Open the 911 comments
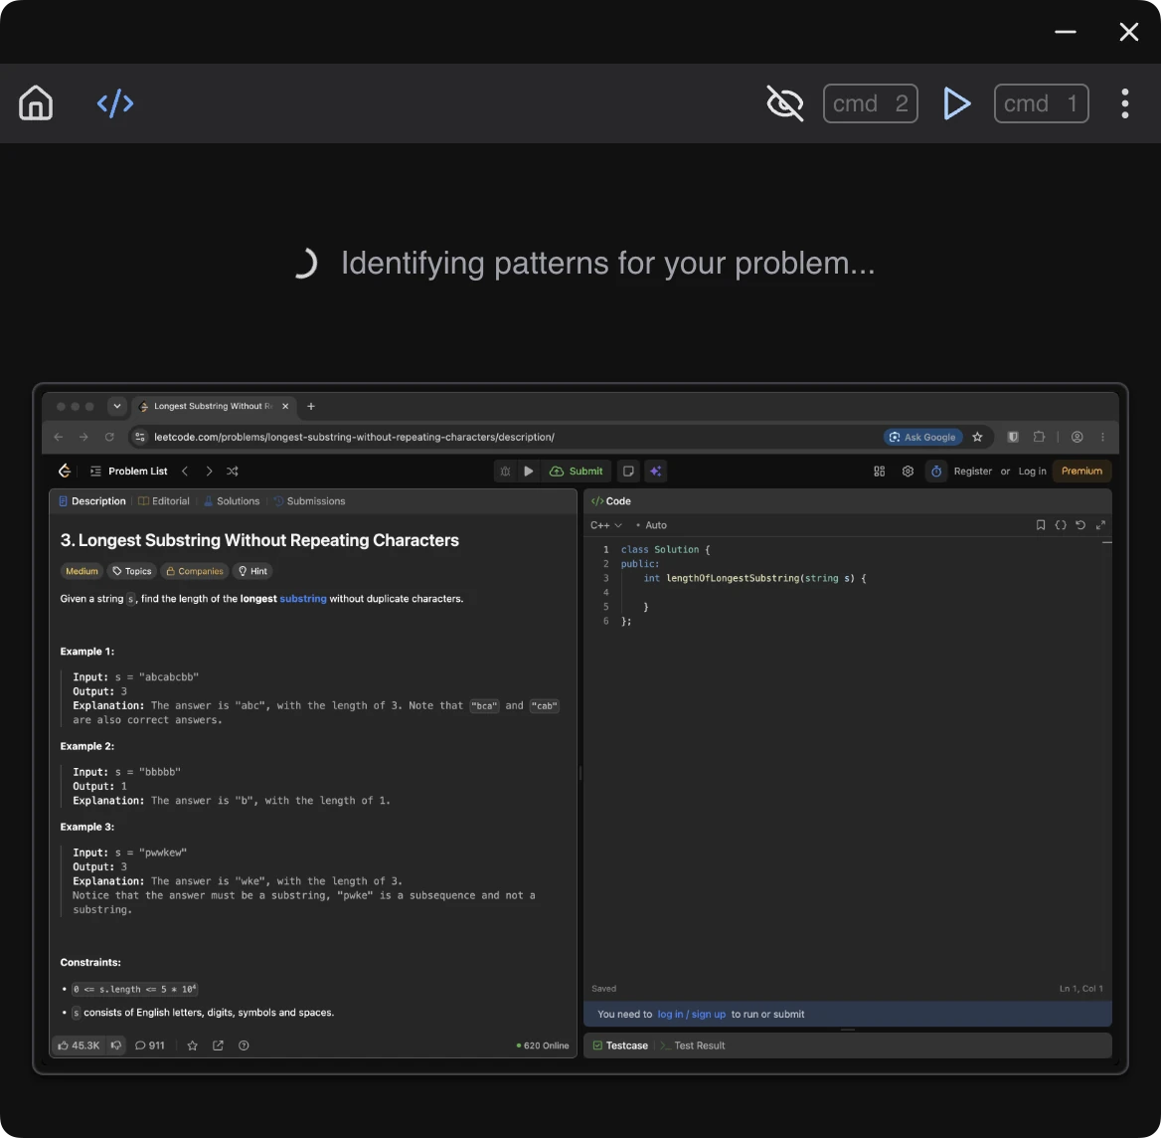Image resolution: width=1161 pixels, height=1138 pixels. click(x=149, y=1045)
